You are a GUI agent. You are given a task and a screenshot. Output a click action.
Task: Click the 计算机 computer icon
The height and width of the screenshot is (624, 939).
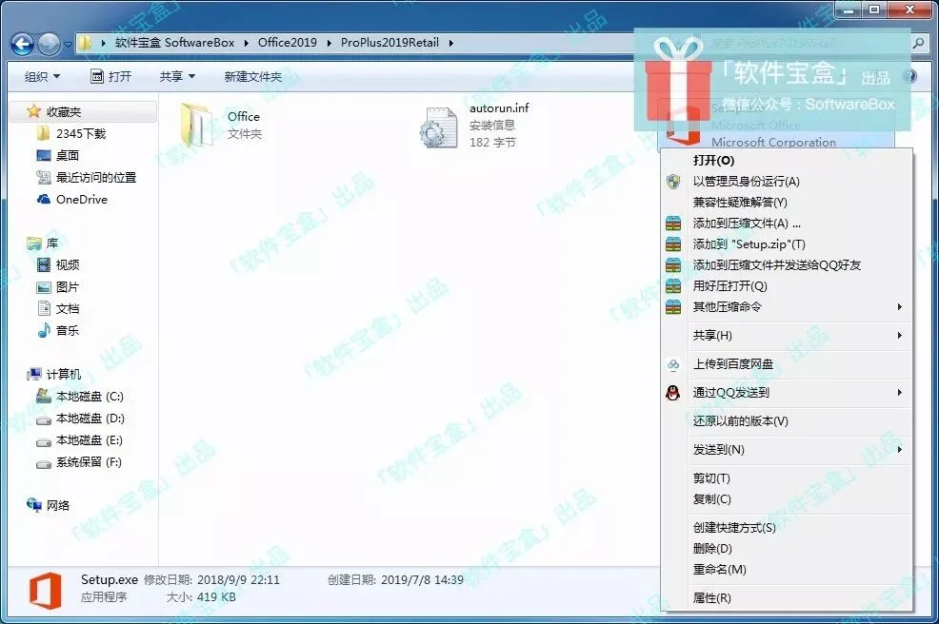(x=34, y=374)
